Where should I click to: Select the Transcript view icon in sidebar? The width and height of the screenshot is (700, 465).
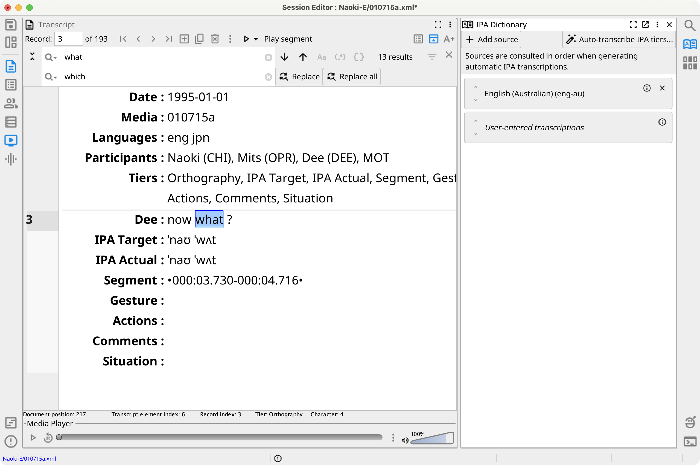(x=11, y=66)
